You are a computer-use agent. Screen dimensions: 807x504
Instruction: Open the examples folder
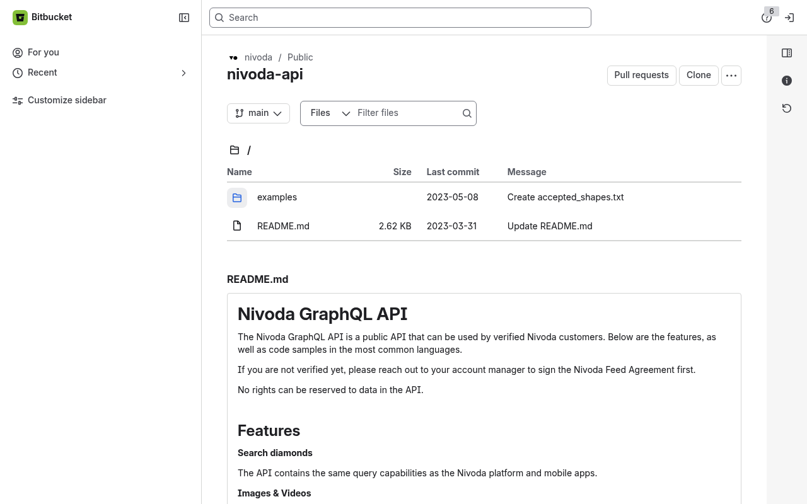pos(277,197)
